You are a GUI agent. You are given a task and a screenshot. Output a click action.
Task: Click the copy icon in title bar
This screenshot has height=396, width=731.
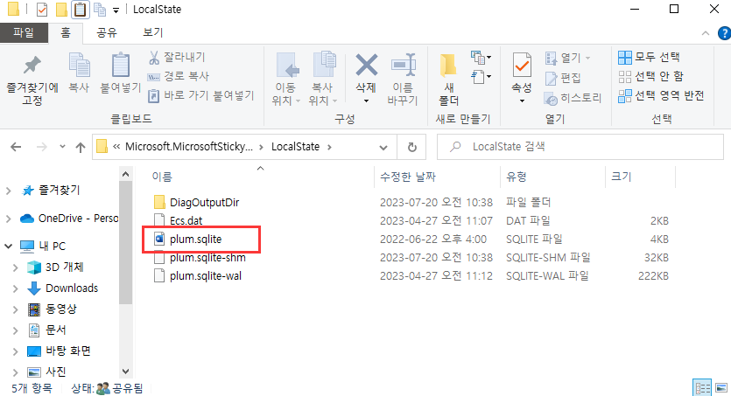click(99, 10)
